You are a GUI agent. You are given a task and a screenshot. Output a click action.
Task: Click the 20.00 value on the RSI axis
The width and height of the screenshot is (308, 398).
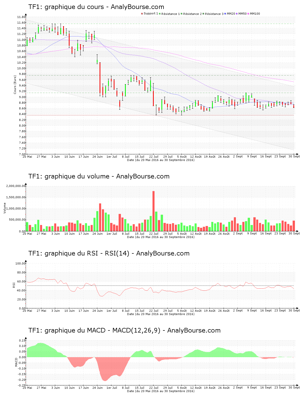(21, 299)
